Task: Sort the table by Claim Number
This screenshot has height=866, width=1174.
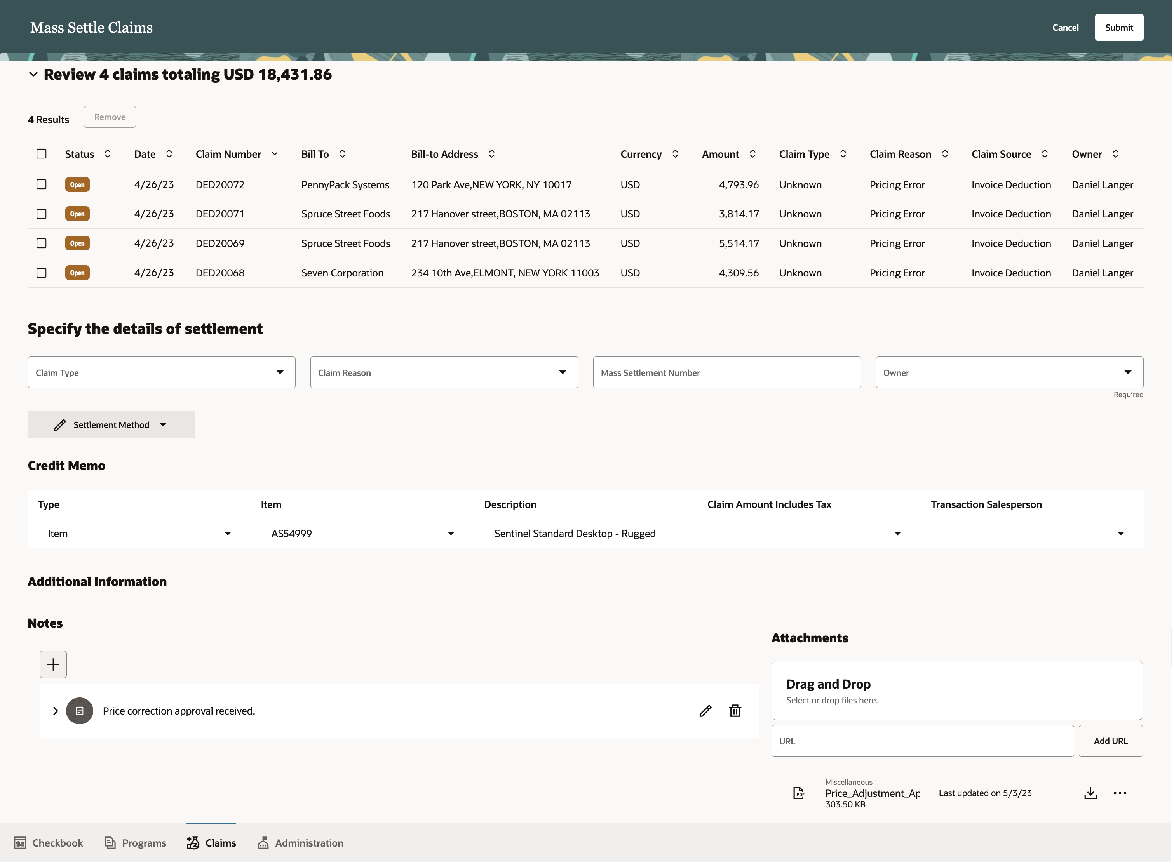Action: [274, 154]
